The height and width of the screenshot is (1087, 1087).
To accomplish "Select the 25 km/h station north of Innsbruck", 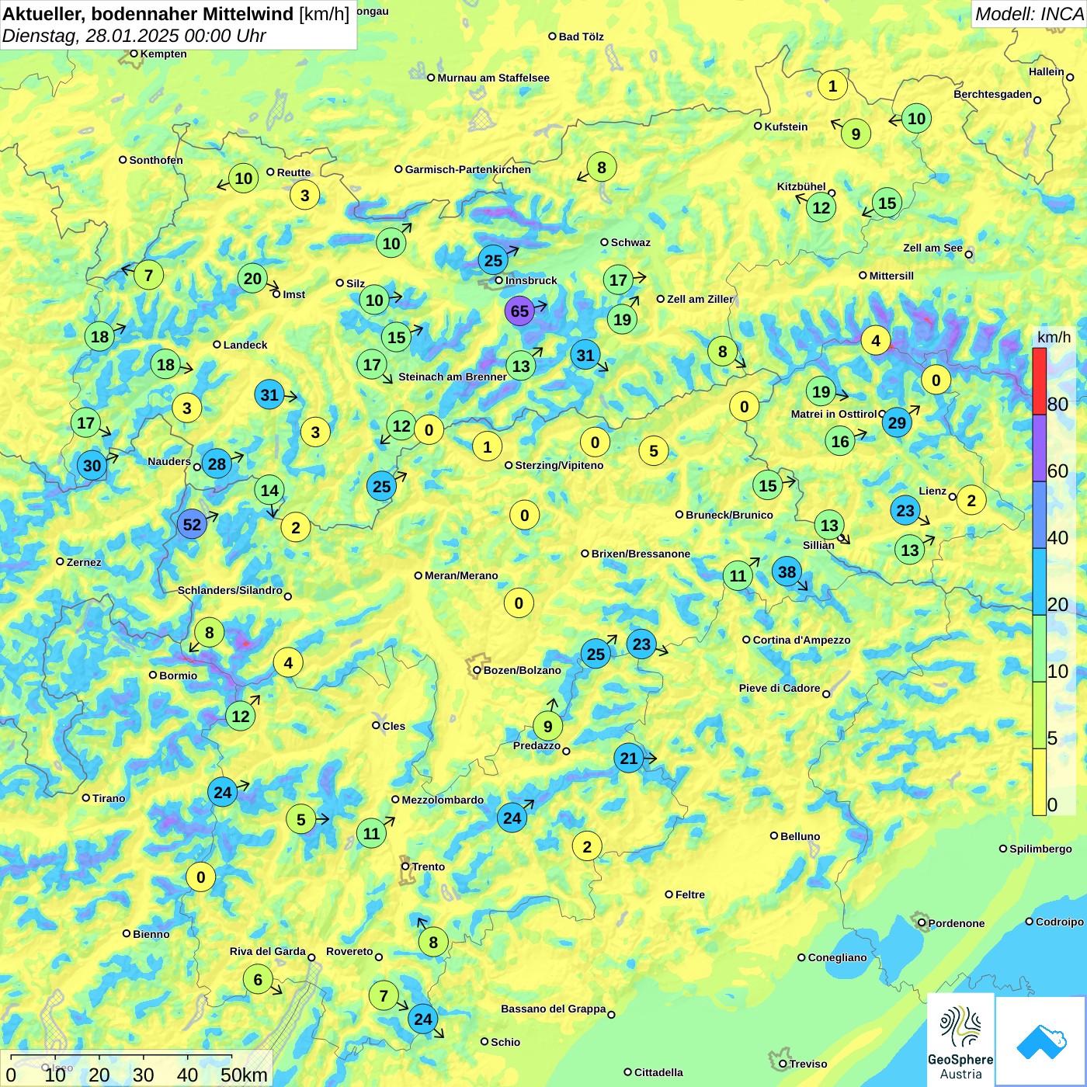I will (x=493, y=260).
